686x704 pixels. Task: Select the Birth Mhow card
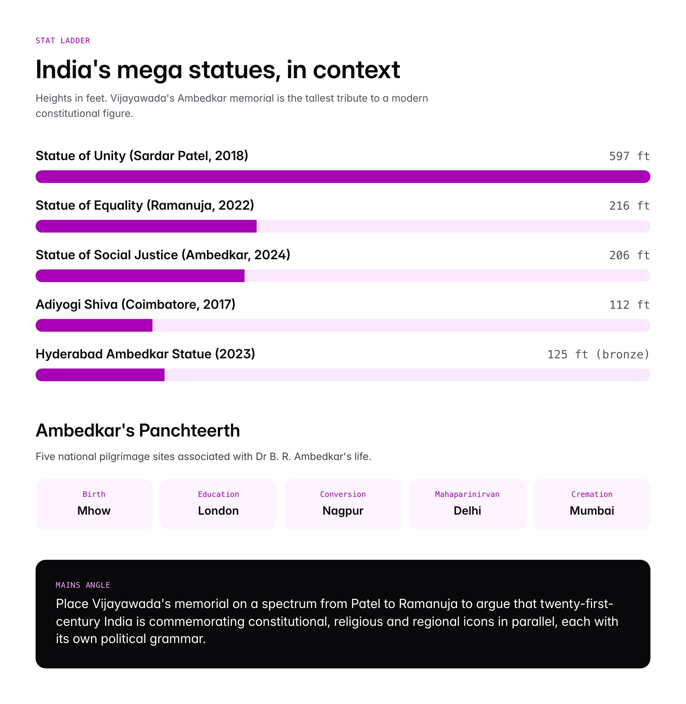point(94,504)
